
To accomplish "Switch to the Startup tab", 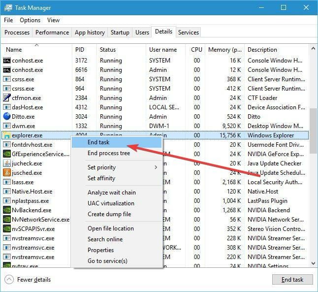I will (x=120, y=32).
